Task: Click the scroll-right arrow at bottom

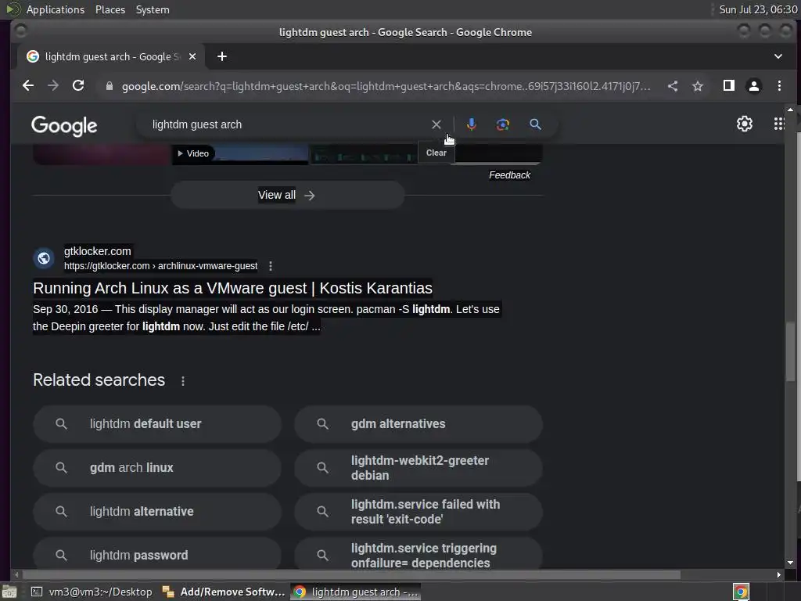Action: 778,575
